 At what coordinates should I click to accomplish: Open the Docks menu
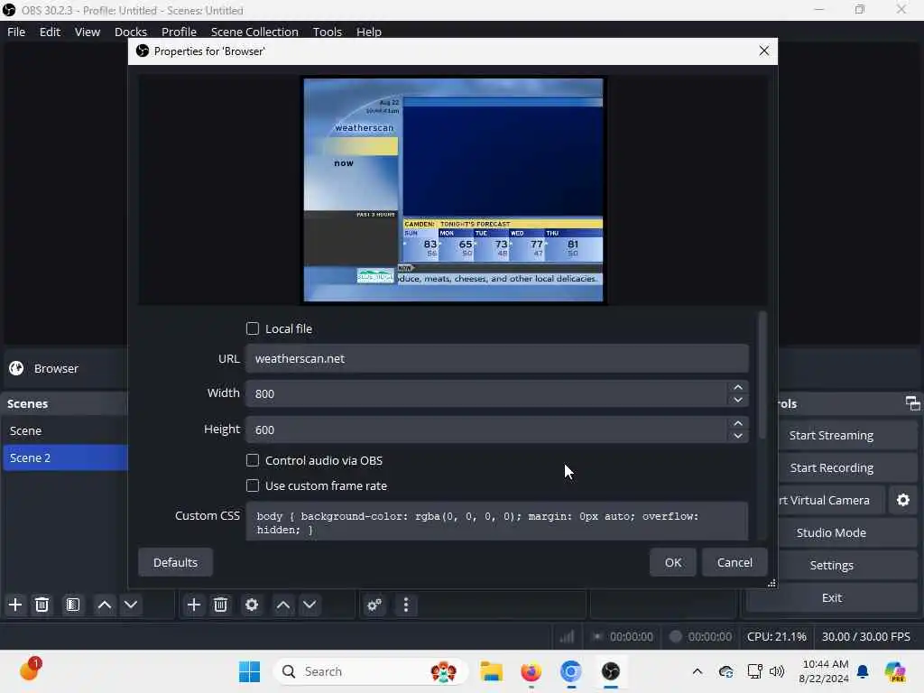click(x=130, y=32)
